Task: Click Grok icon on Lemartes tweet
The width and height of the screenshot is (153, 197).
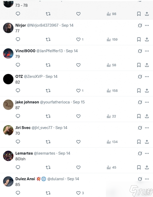Action: 140,153
